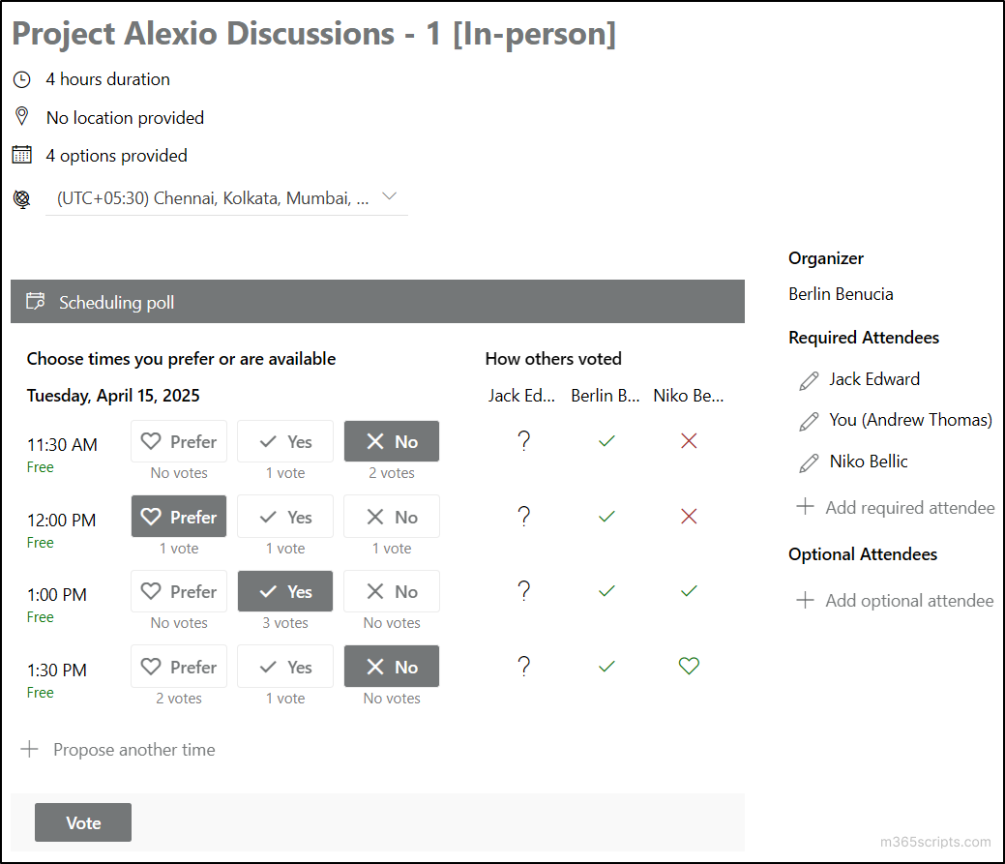Click Add required attendee
This screenshot has width=1005, height=864.
click(x=894, y=507)
